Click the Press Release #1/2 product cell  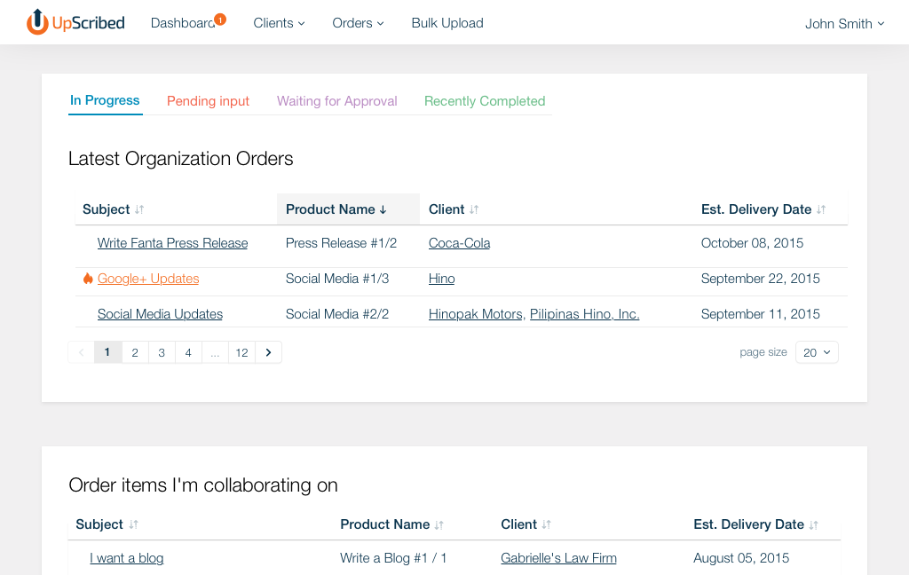(x=342, y=243)
